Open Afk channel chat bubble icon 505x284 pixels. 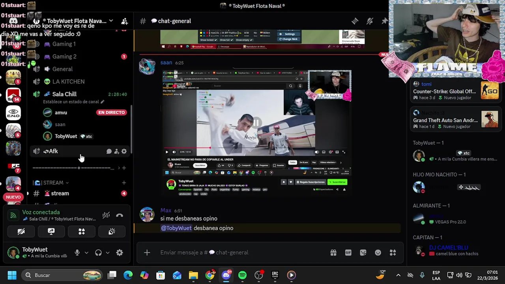pos(109,151)
